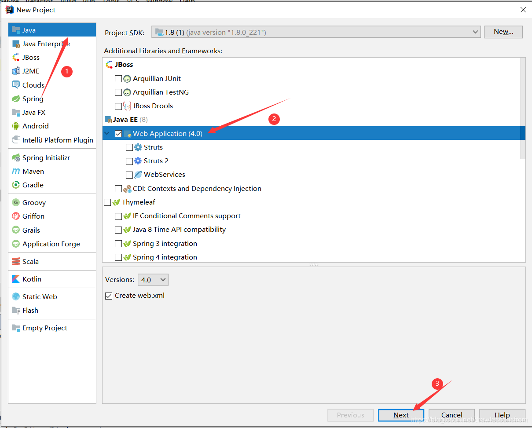
Task: Select IntelliJ Platform Plugin icon
Action: tap(16, 140)
